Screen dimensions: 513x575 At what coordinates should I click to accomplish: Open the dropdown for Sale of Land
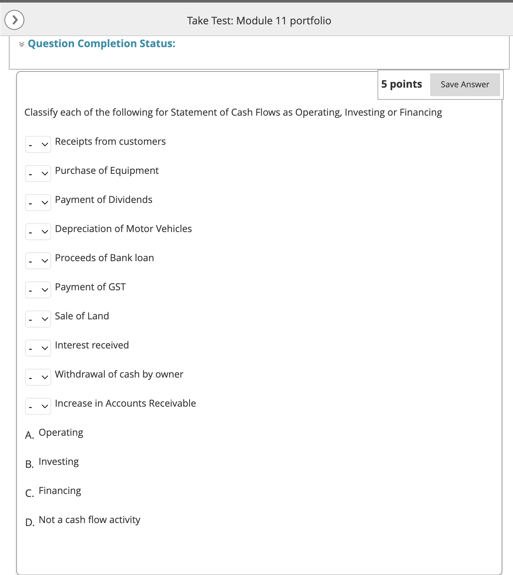(38, 319)
